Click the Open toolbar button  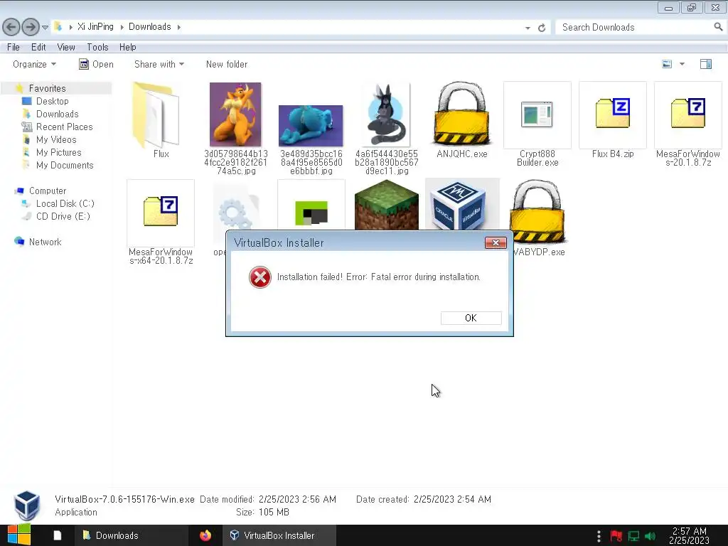[x=97, y=64]
